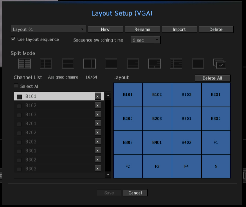The width and height of the screenshot is (246, 207).
Task: Select the three-column split mode icon
Action: click(89, 63)
